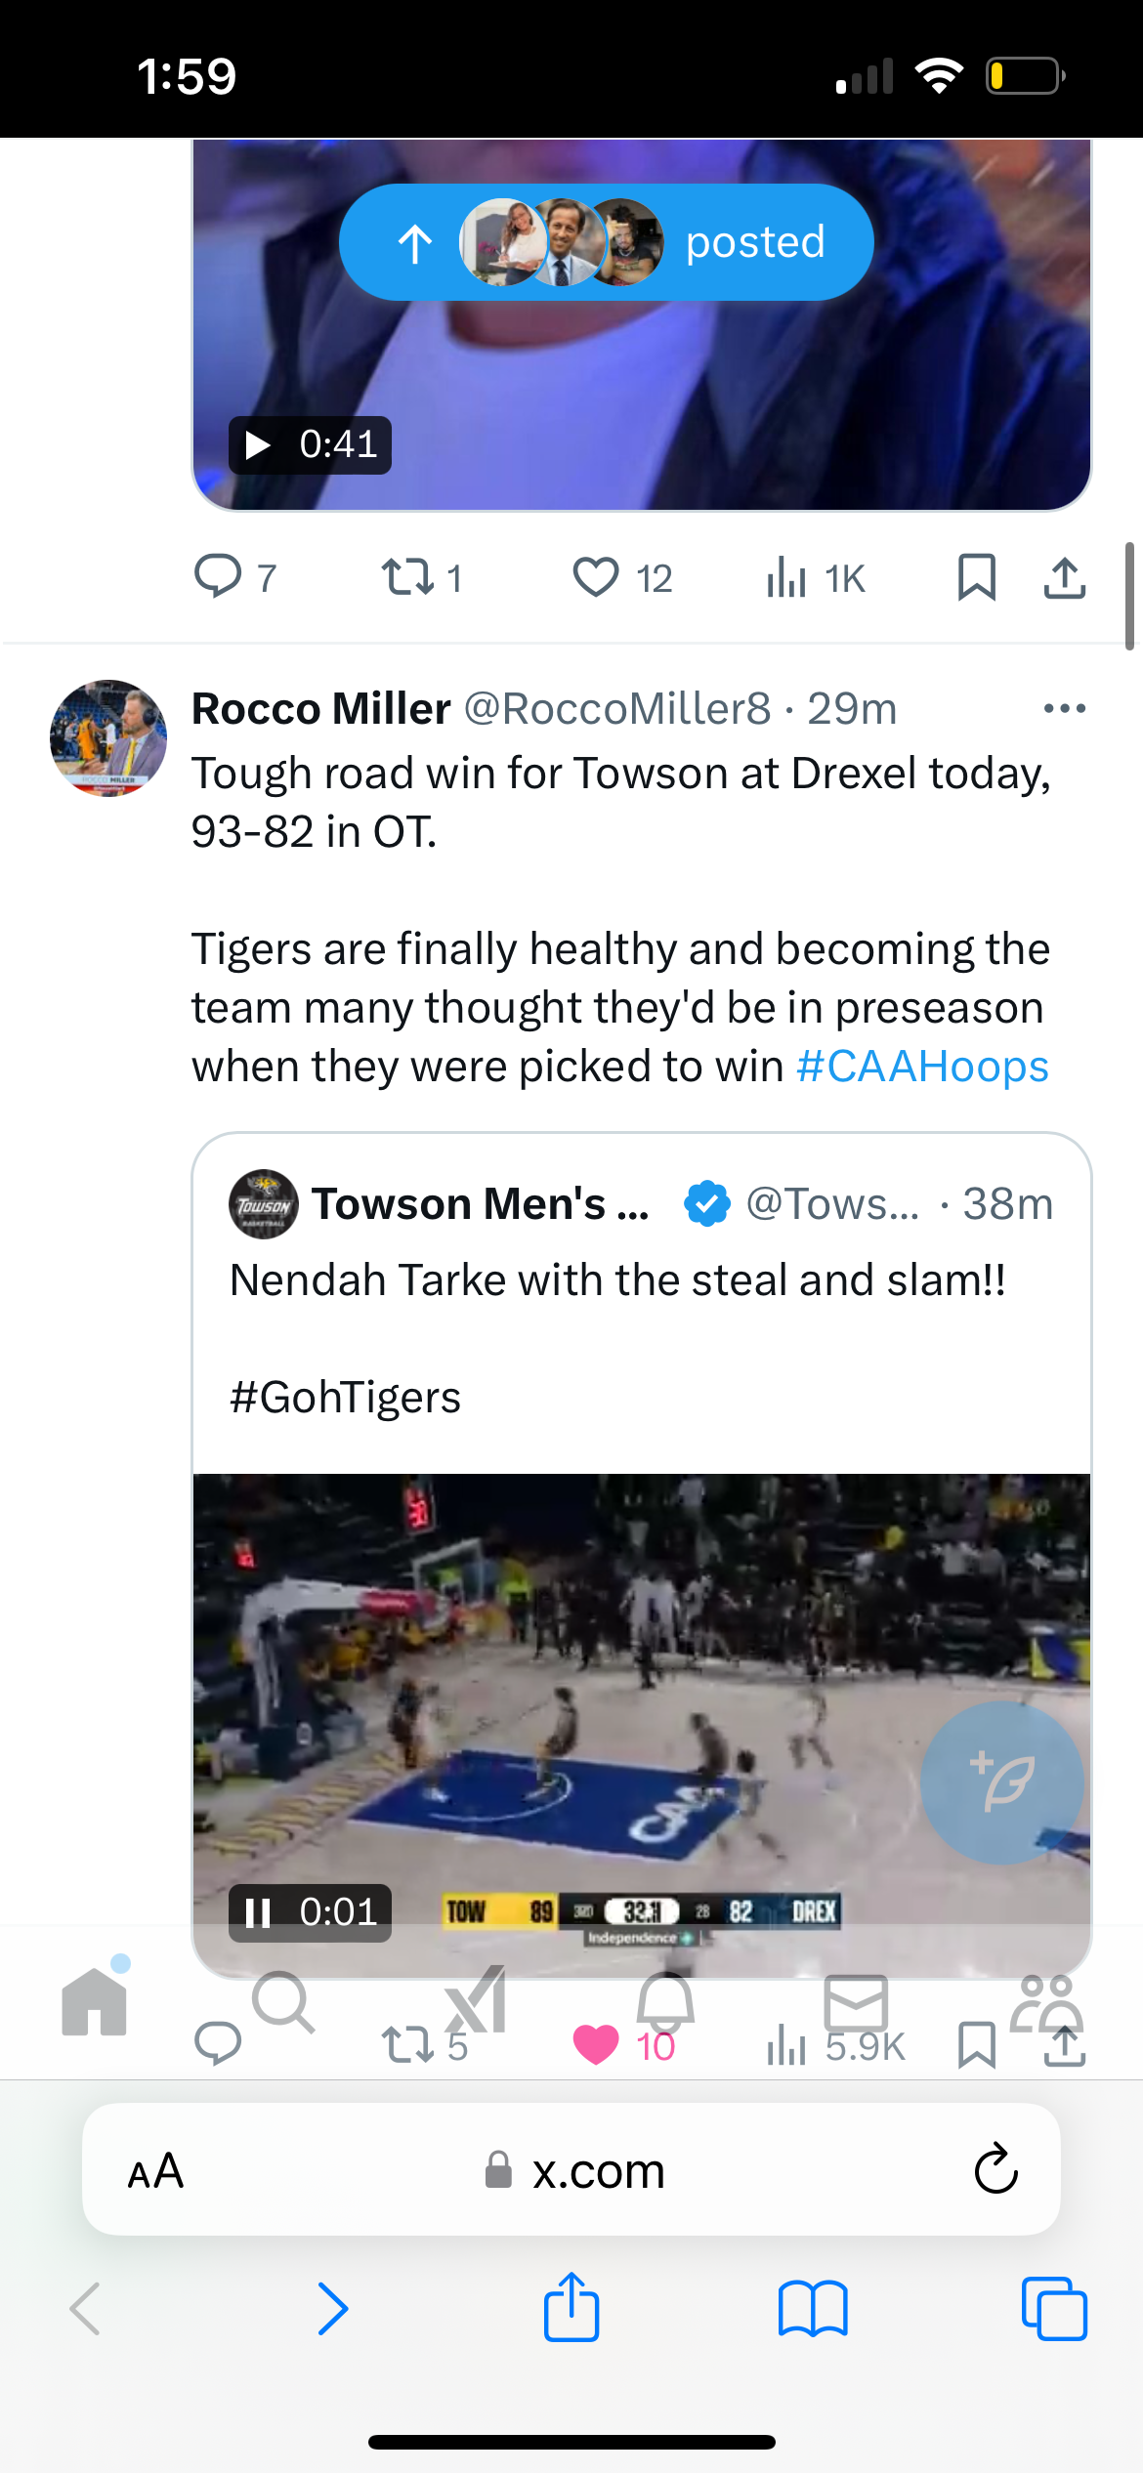Image resolution: width=1143 pixels, height=2473 pixels.
Task: Open the #CAAHoops hashtag link
Action: (x=922, y=1066)
